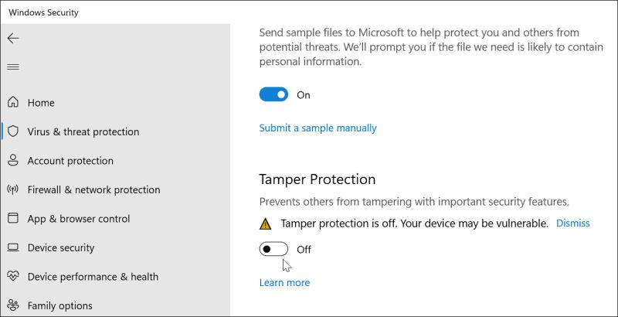Select Firewall & network protection menu item

click(x=93, y=189)
